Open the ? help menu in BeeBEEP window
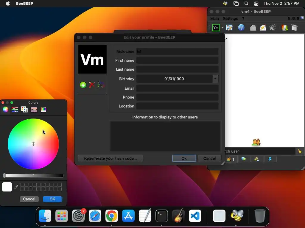 [x=243, y=19]
